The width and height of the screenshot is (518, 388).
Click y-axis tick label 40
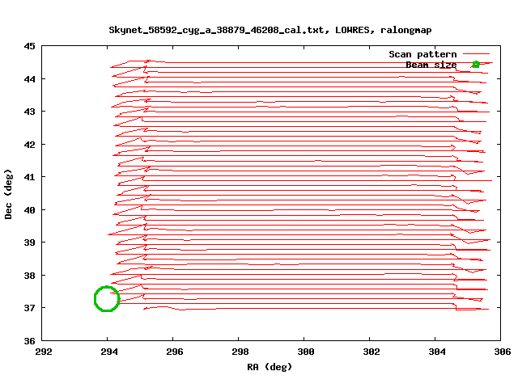pyautogui.click(x=29, y=210)
